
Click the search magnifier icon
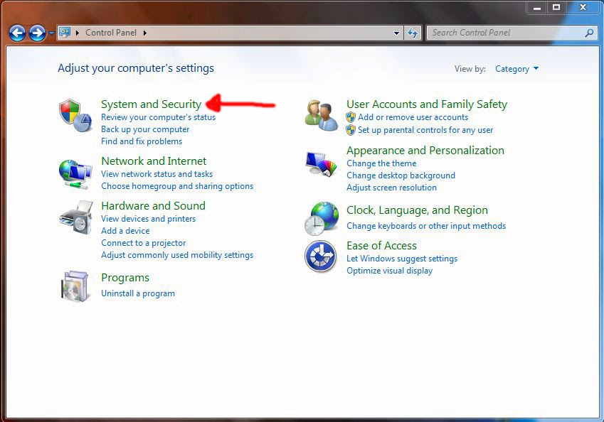pos(589,33)
